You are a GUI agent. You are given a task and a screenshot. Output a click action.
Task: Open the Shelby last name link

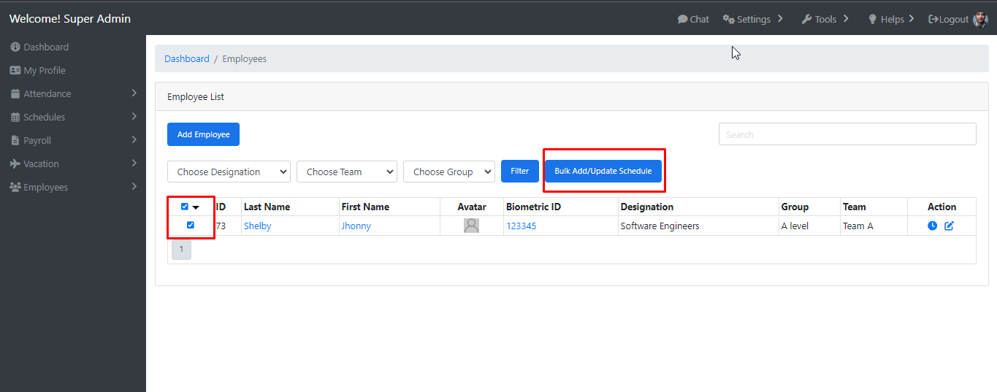[258, 226]
